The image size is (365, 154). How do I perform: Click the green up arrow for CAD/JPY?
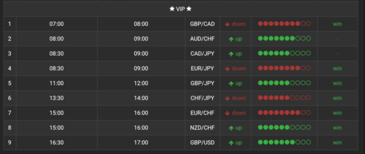[x=231, y=54]
